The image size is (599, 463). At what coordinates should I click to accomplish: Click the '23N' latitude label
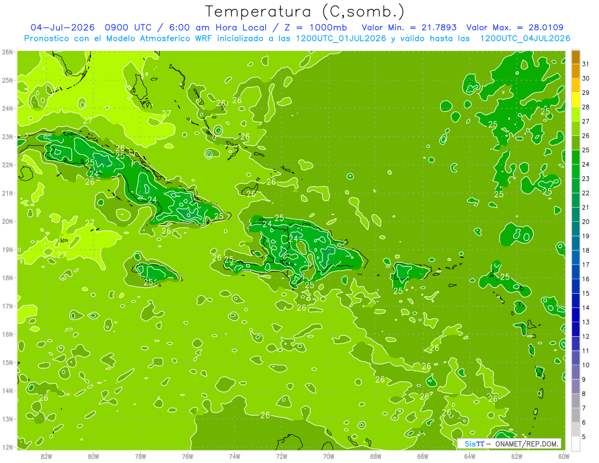(7, 136)
